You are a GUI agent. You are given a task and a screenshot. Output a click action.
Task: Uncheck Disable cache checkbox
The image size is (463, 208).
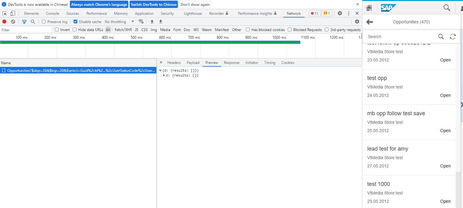(x=75, y=22)
